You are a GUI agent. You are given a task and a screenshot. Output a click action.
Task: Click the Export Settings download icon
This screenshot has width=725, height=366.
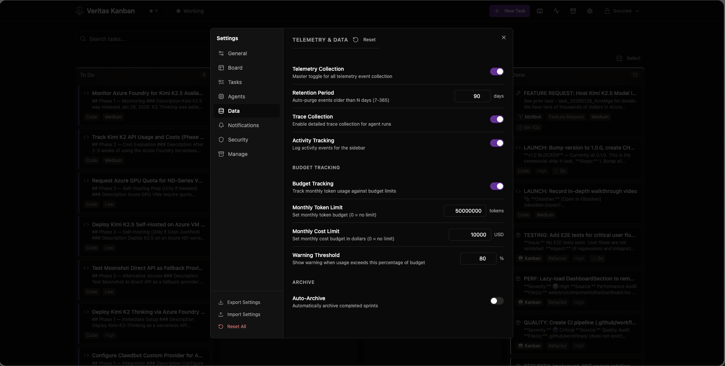[x=221, y=302]
